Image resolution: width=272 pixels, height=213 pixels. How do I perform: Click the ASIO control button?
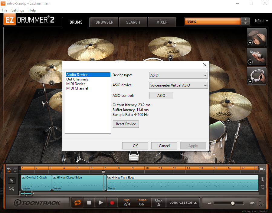[161, 96]
